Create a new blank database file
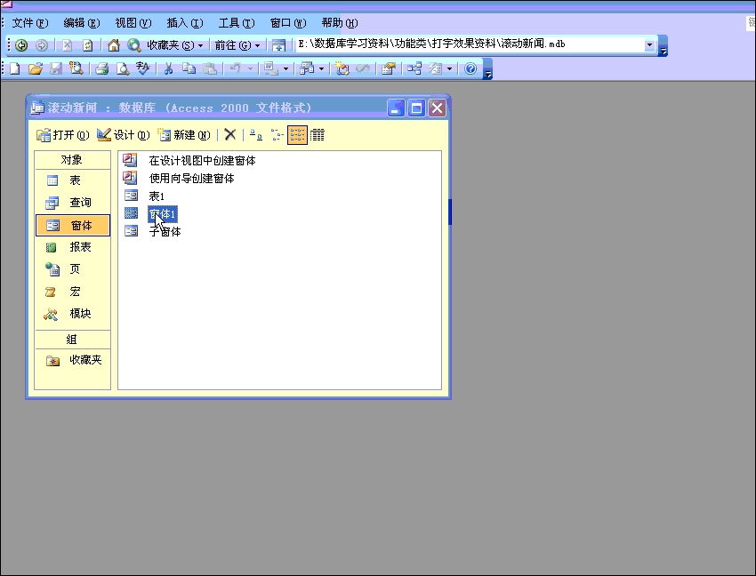The width and height of the screenshot is (756, 576). (15, 69)
